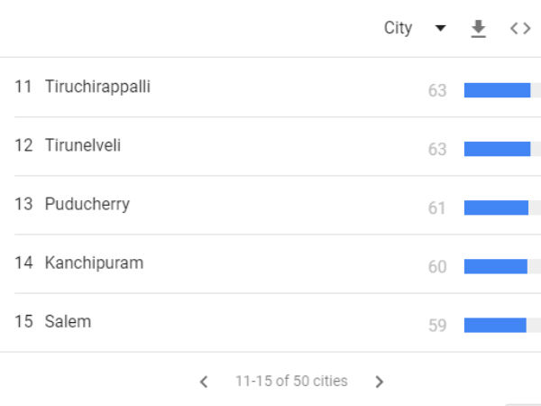Click Tiruchirappalli's score value 63
The width and height of the screenshot is (541, 406).
pos(437,90)
